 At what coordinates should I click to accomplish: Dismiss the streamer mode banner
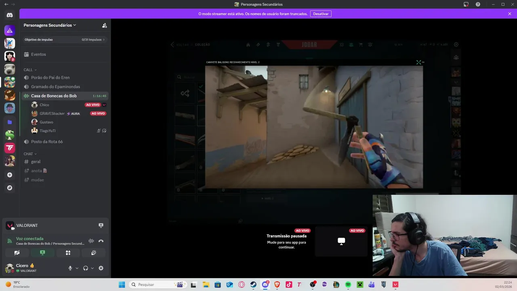[510, 14]
